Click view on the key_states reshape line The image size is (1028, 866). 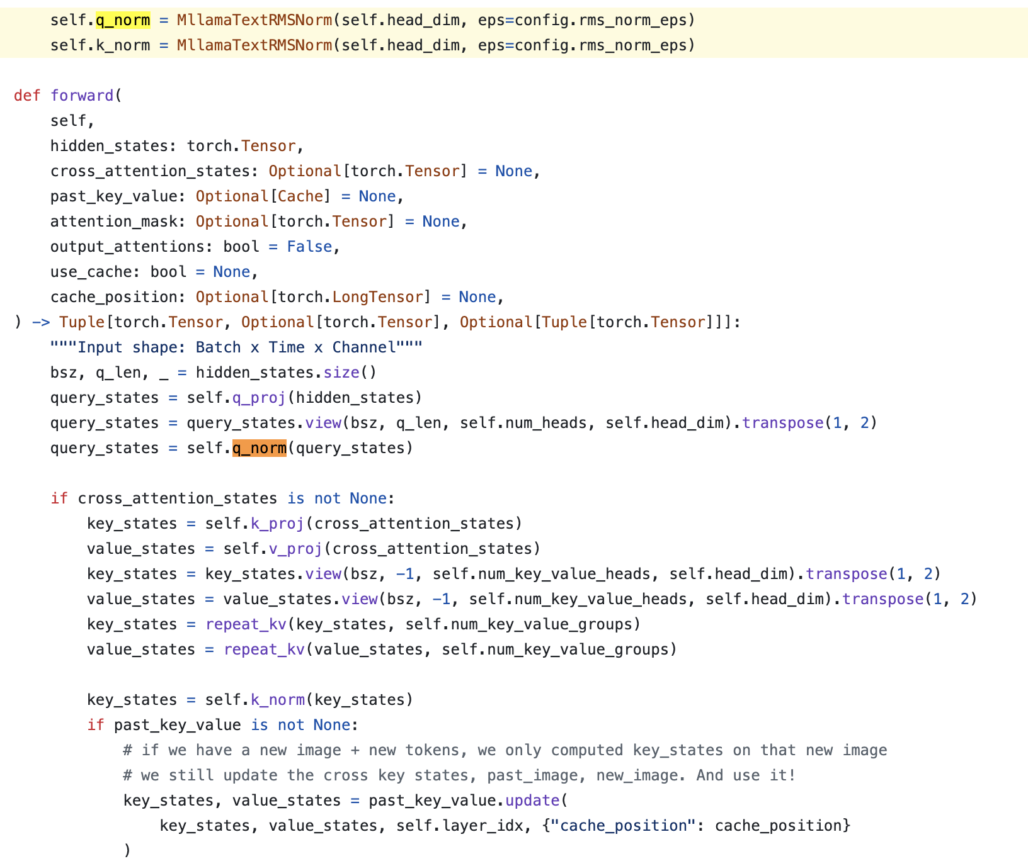[x=323, y=574]
